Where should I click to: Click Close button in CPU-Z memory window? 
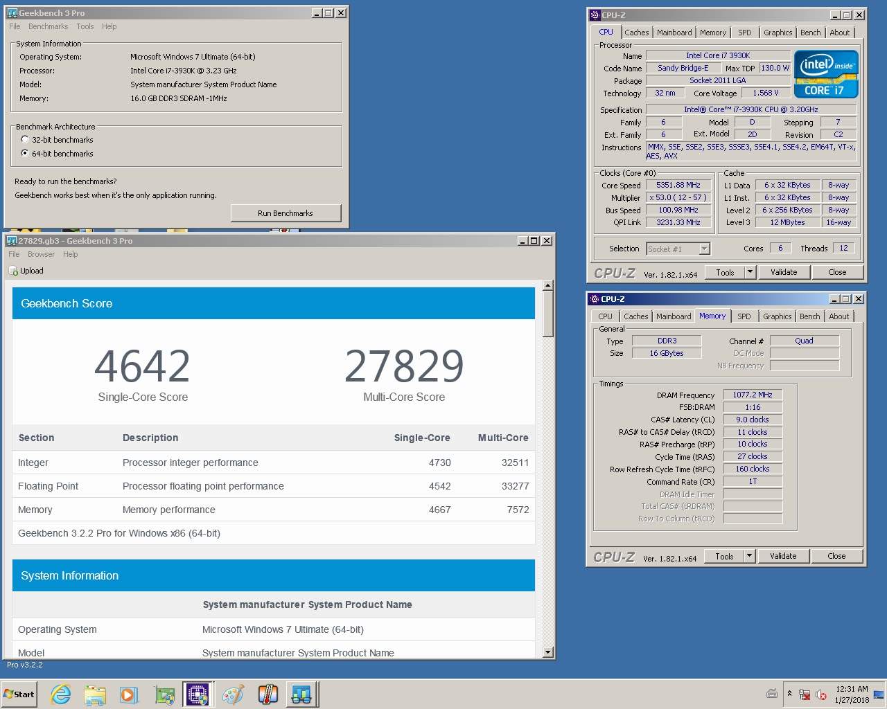coord(837,556)
